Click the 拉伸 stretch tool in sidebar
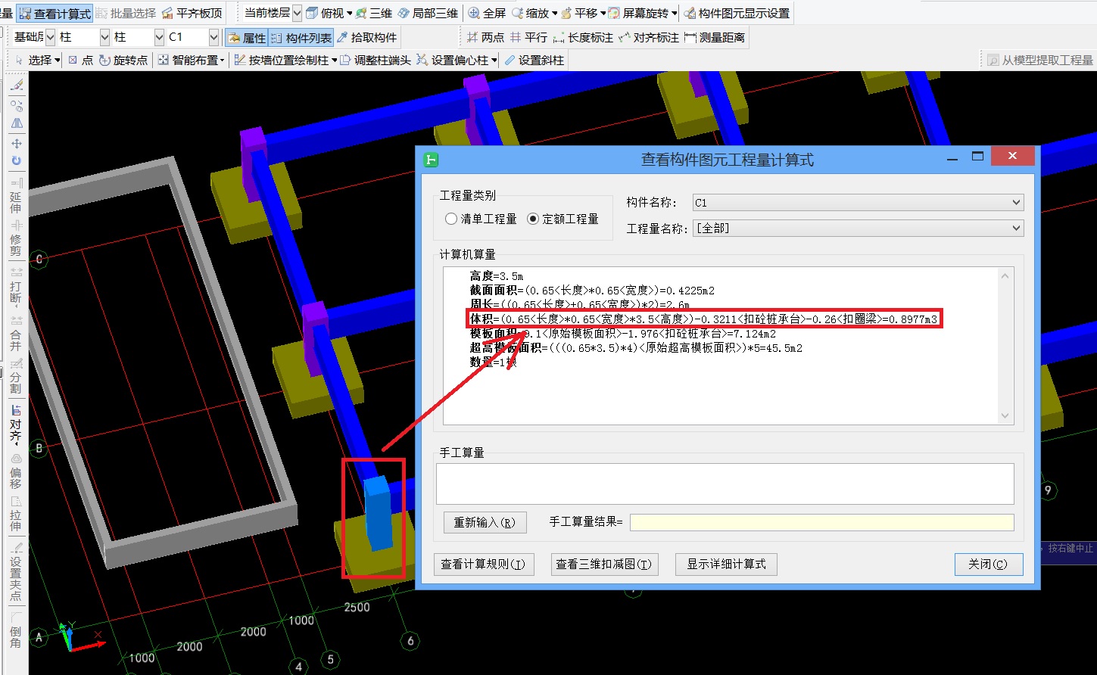This screenshot has width=1097, height=675. tap(16, 513)
